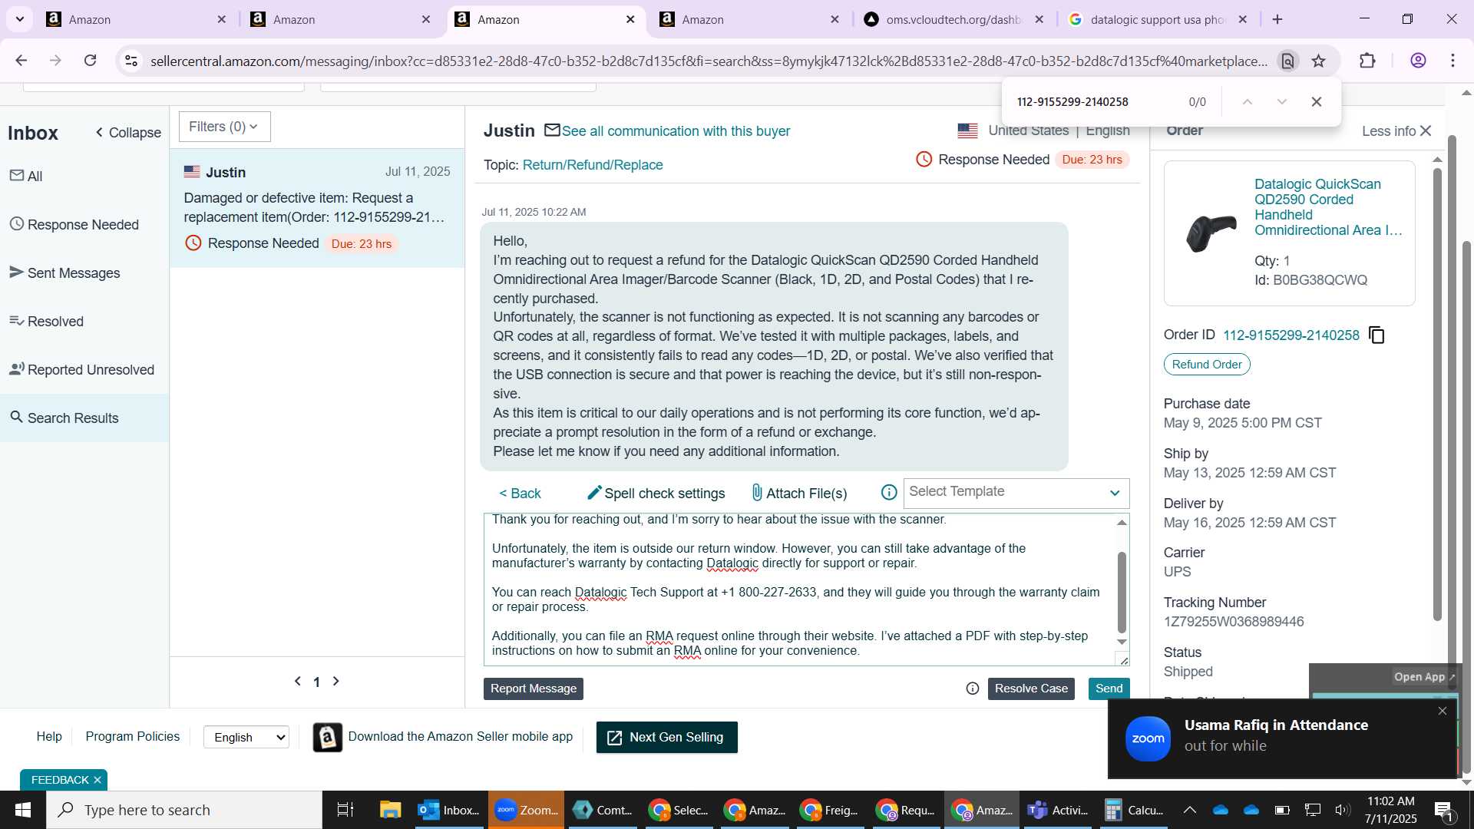The height and width of the screenshot is (829, 1474).
Task: Open the Chrome profile icon
Action: 1418,61
